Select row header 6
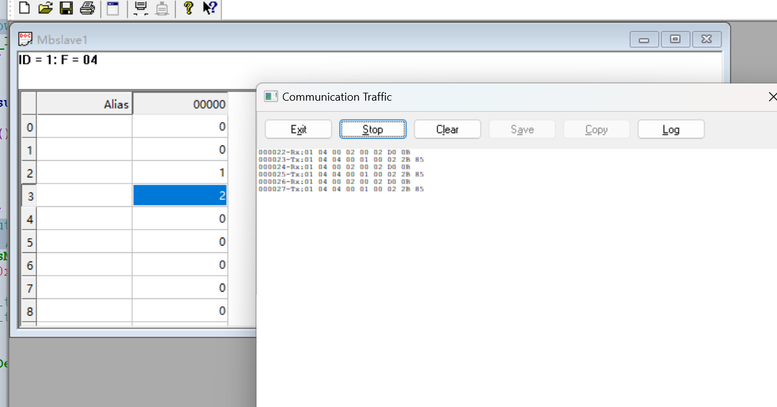 click(x=29, y=265)
